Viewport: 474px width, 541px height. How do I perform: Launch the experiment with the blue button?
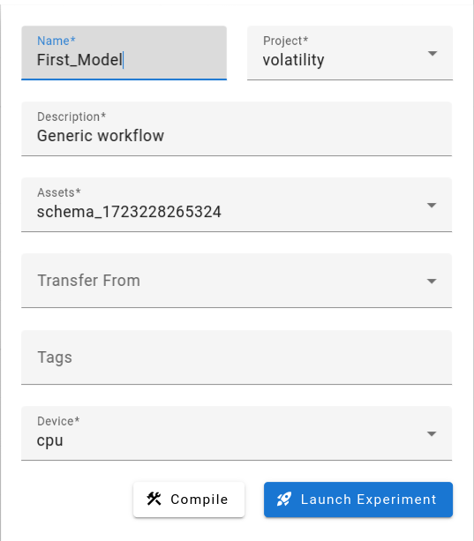click(358, 500)
